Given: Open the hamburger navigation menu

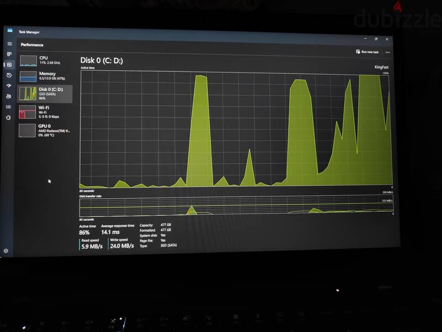Looking at the screenshot, I should pos(9,44).
